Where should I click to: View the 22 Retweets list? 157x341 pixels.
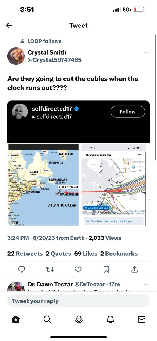pos(25,254)
